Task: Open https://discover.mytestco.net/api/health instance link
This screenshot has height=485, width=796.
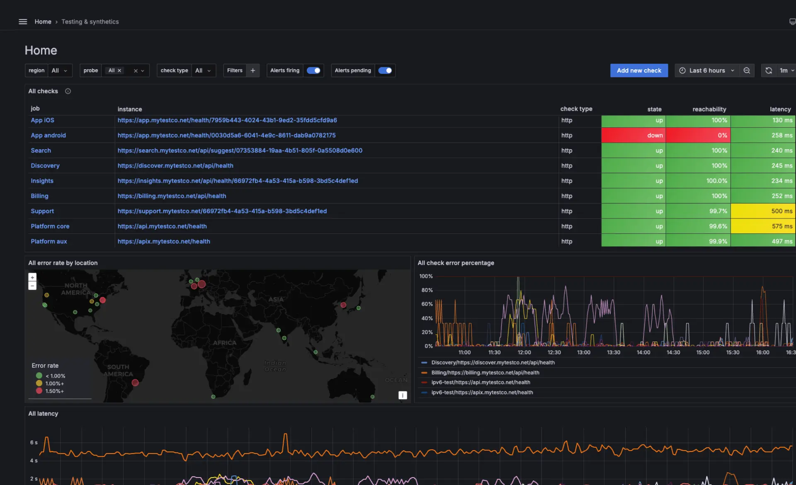Action: (175, 166)
